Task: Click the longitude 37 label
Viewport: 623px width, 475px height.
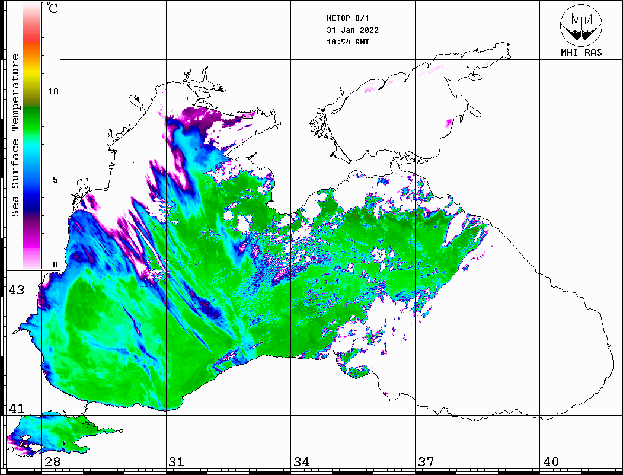Action: pos(426,461)
